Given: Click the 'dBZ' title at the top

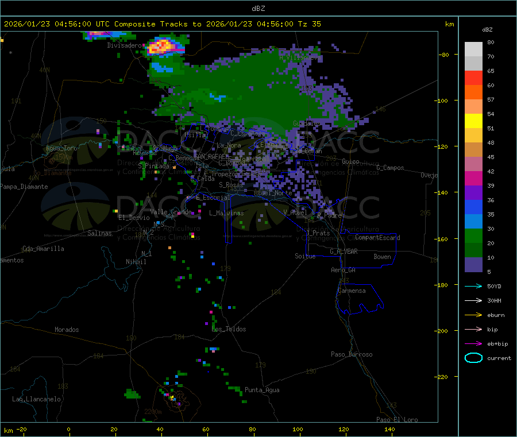Looking at the screenshot, I should coord(258,9).
